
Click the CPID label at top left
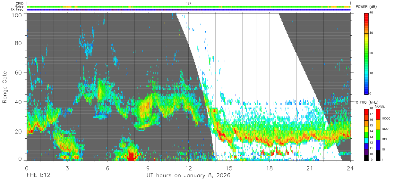[20, 4]
